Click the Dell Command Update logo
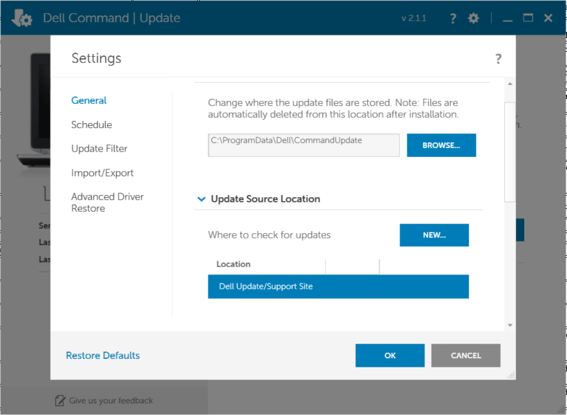The image size is (567, 415). (x=21, y=18)
